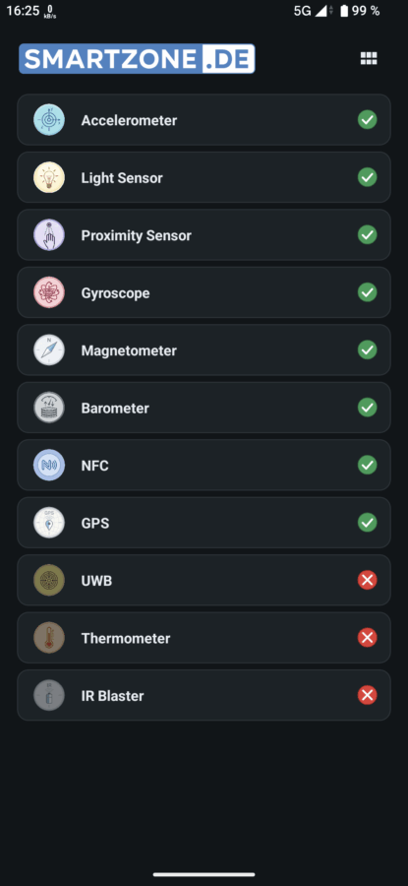Select the Proximity Sensor hand icon
The image size is (408, 886).
(49, 235)
